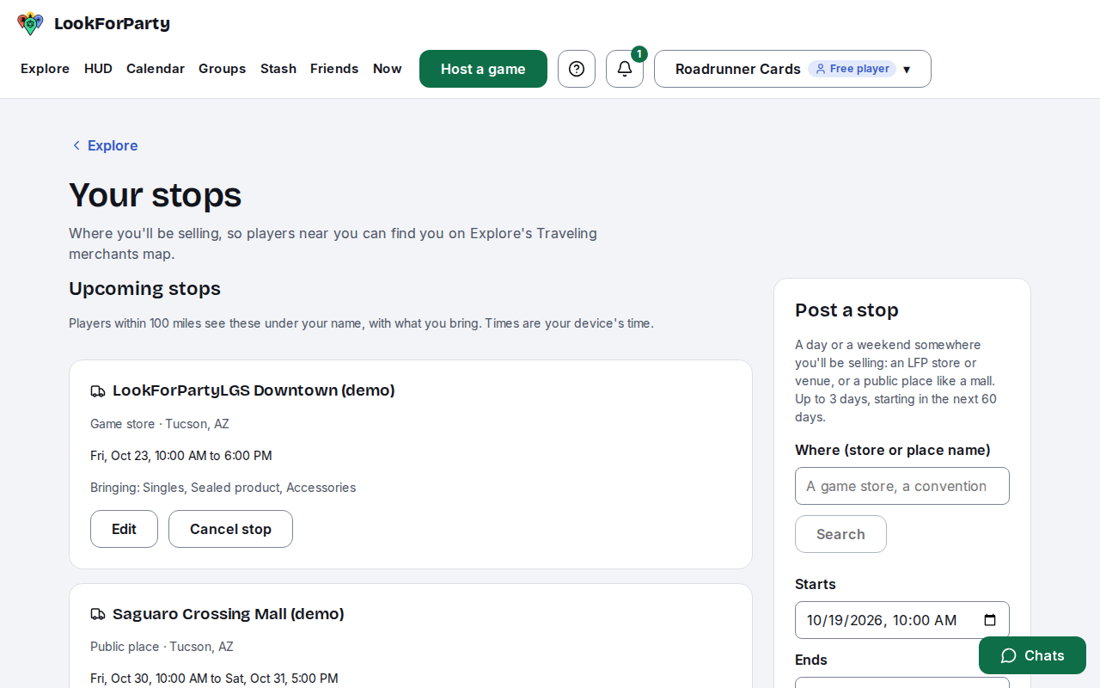Click the Post a stop heading
The height and width of the screenshot is (688, 1100).
846,310
